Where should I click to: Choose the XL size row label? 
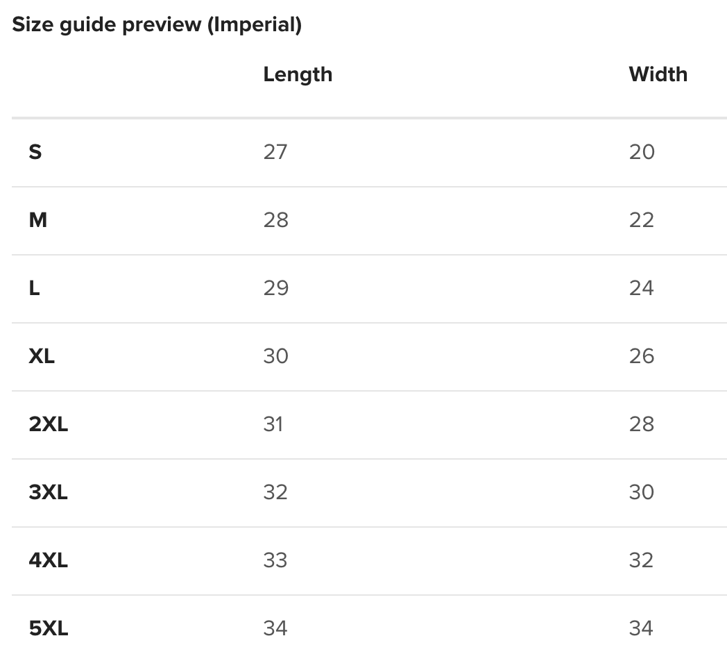click(42, 356)
